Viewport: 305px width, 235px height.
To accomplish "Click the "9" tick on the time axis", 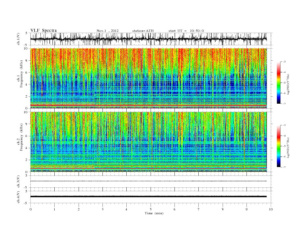I will click(x=246, y=209).
